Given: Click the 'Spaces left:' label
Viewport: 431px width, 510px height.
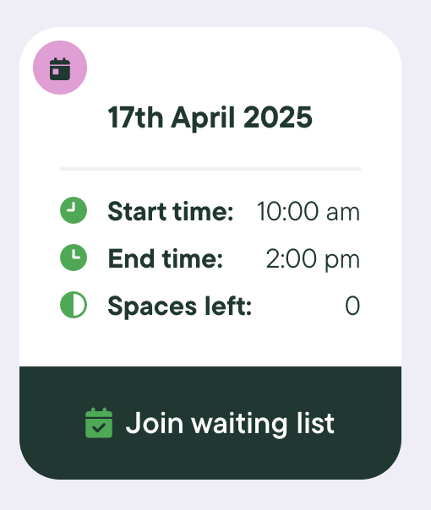Looking at the screenshot, I should 180,307.
